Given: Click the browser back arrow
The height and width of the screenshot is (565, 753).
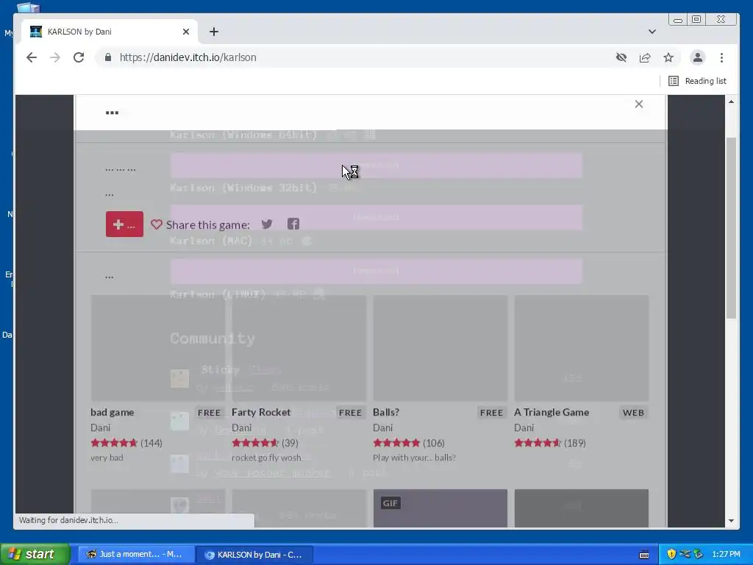Looking at the screenshot, I should (32, 57).
